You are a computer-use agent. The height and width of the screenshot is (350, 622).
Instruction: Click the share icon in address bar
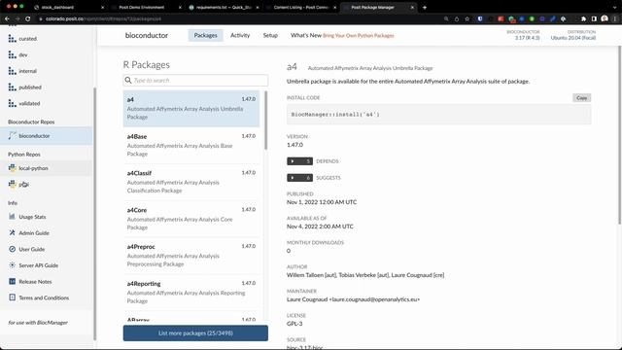(457, 18)
